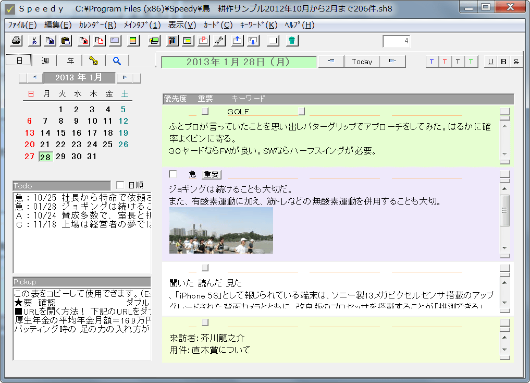The width and height of the screenshot is (530, 383).
Task: Toggle small checkbox left of GOLF keyword
Action: tap(205, 111)
